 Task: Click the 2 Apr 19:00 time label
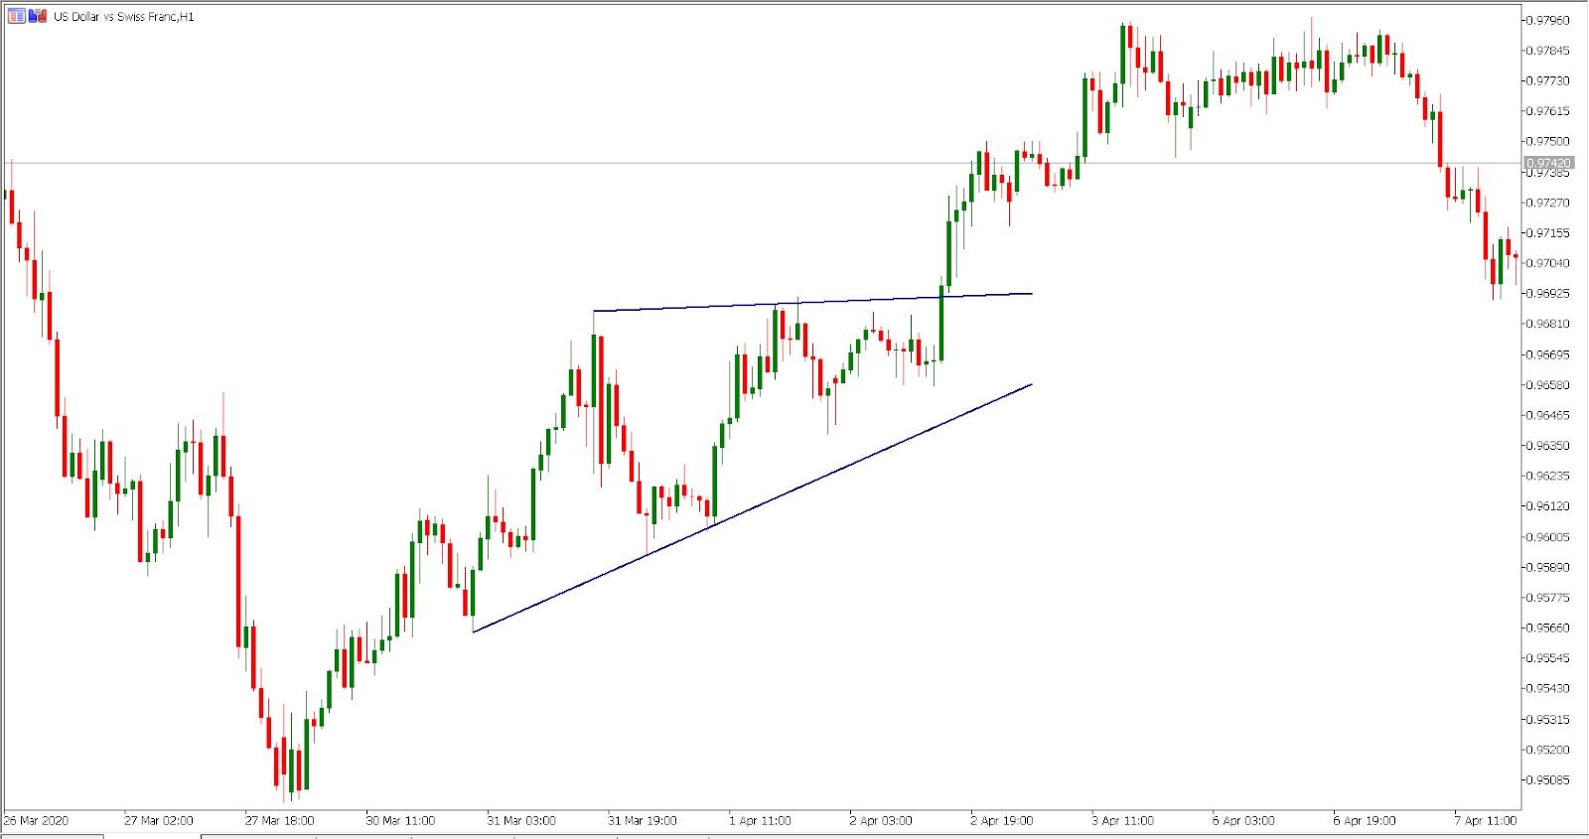point(1001,820)
